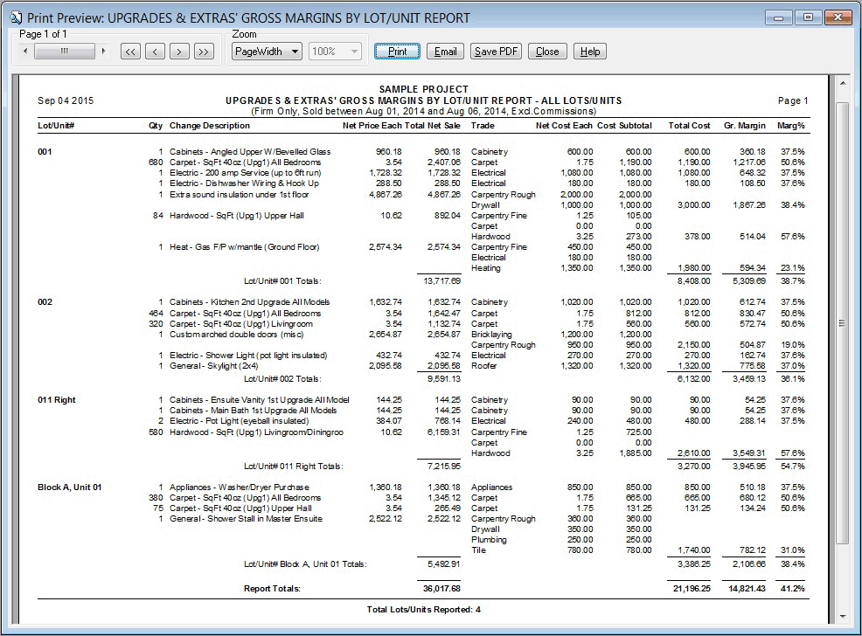Click the print preview title bar icon
The image size is (862, 636).
(x=16, y=17)
